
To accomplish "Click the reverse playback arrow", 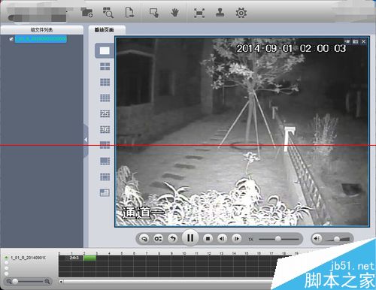I will click(173, 239).
